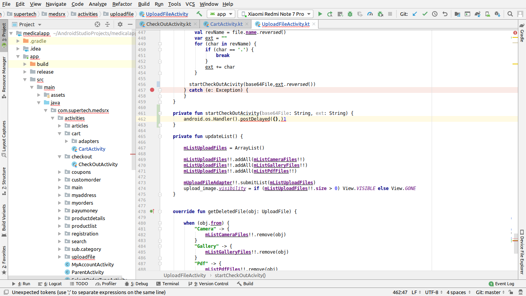Collapse the cart folder in tree

point(60,133)
